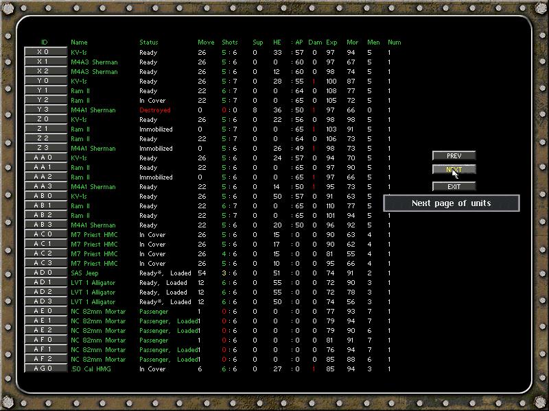Click the Sup column header

click(258, 42)
